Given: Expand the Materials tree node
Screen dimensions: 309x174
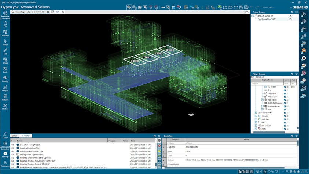Looking at the screenshot, I should pos(256,119).
